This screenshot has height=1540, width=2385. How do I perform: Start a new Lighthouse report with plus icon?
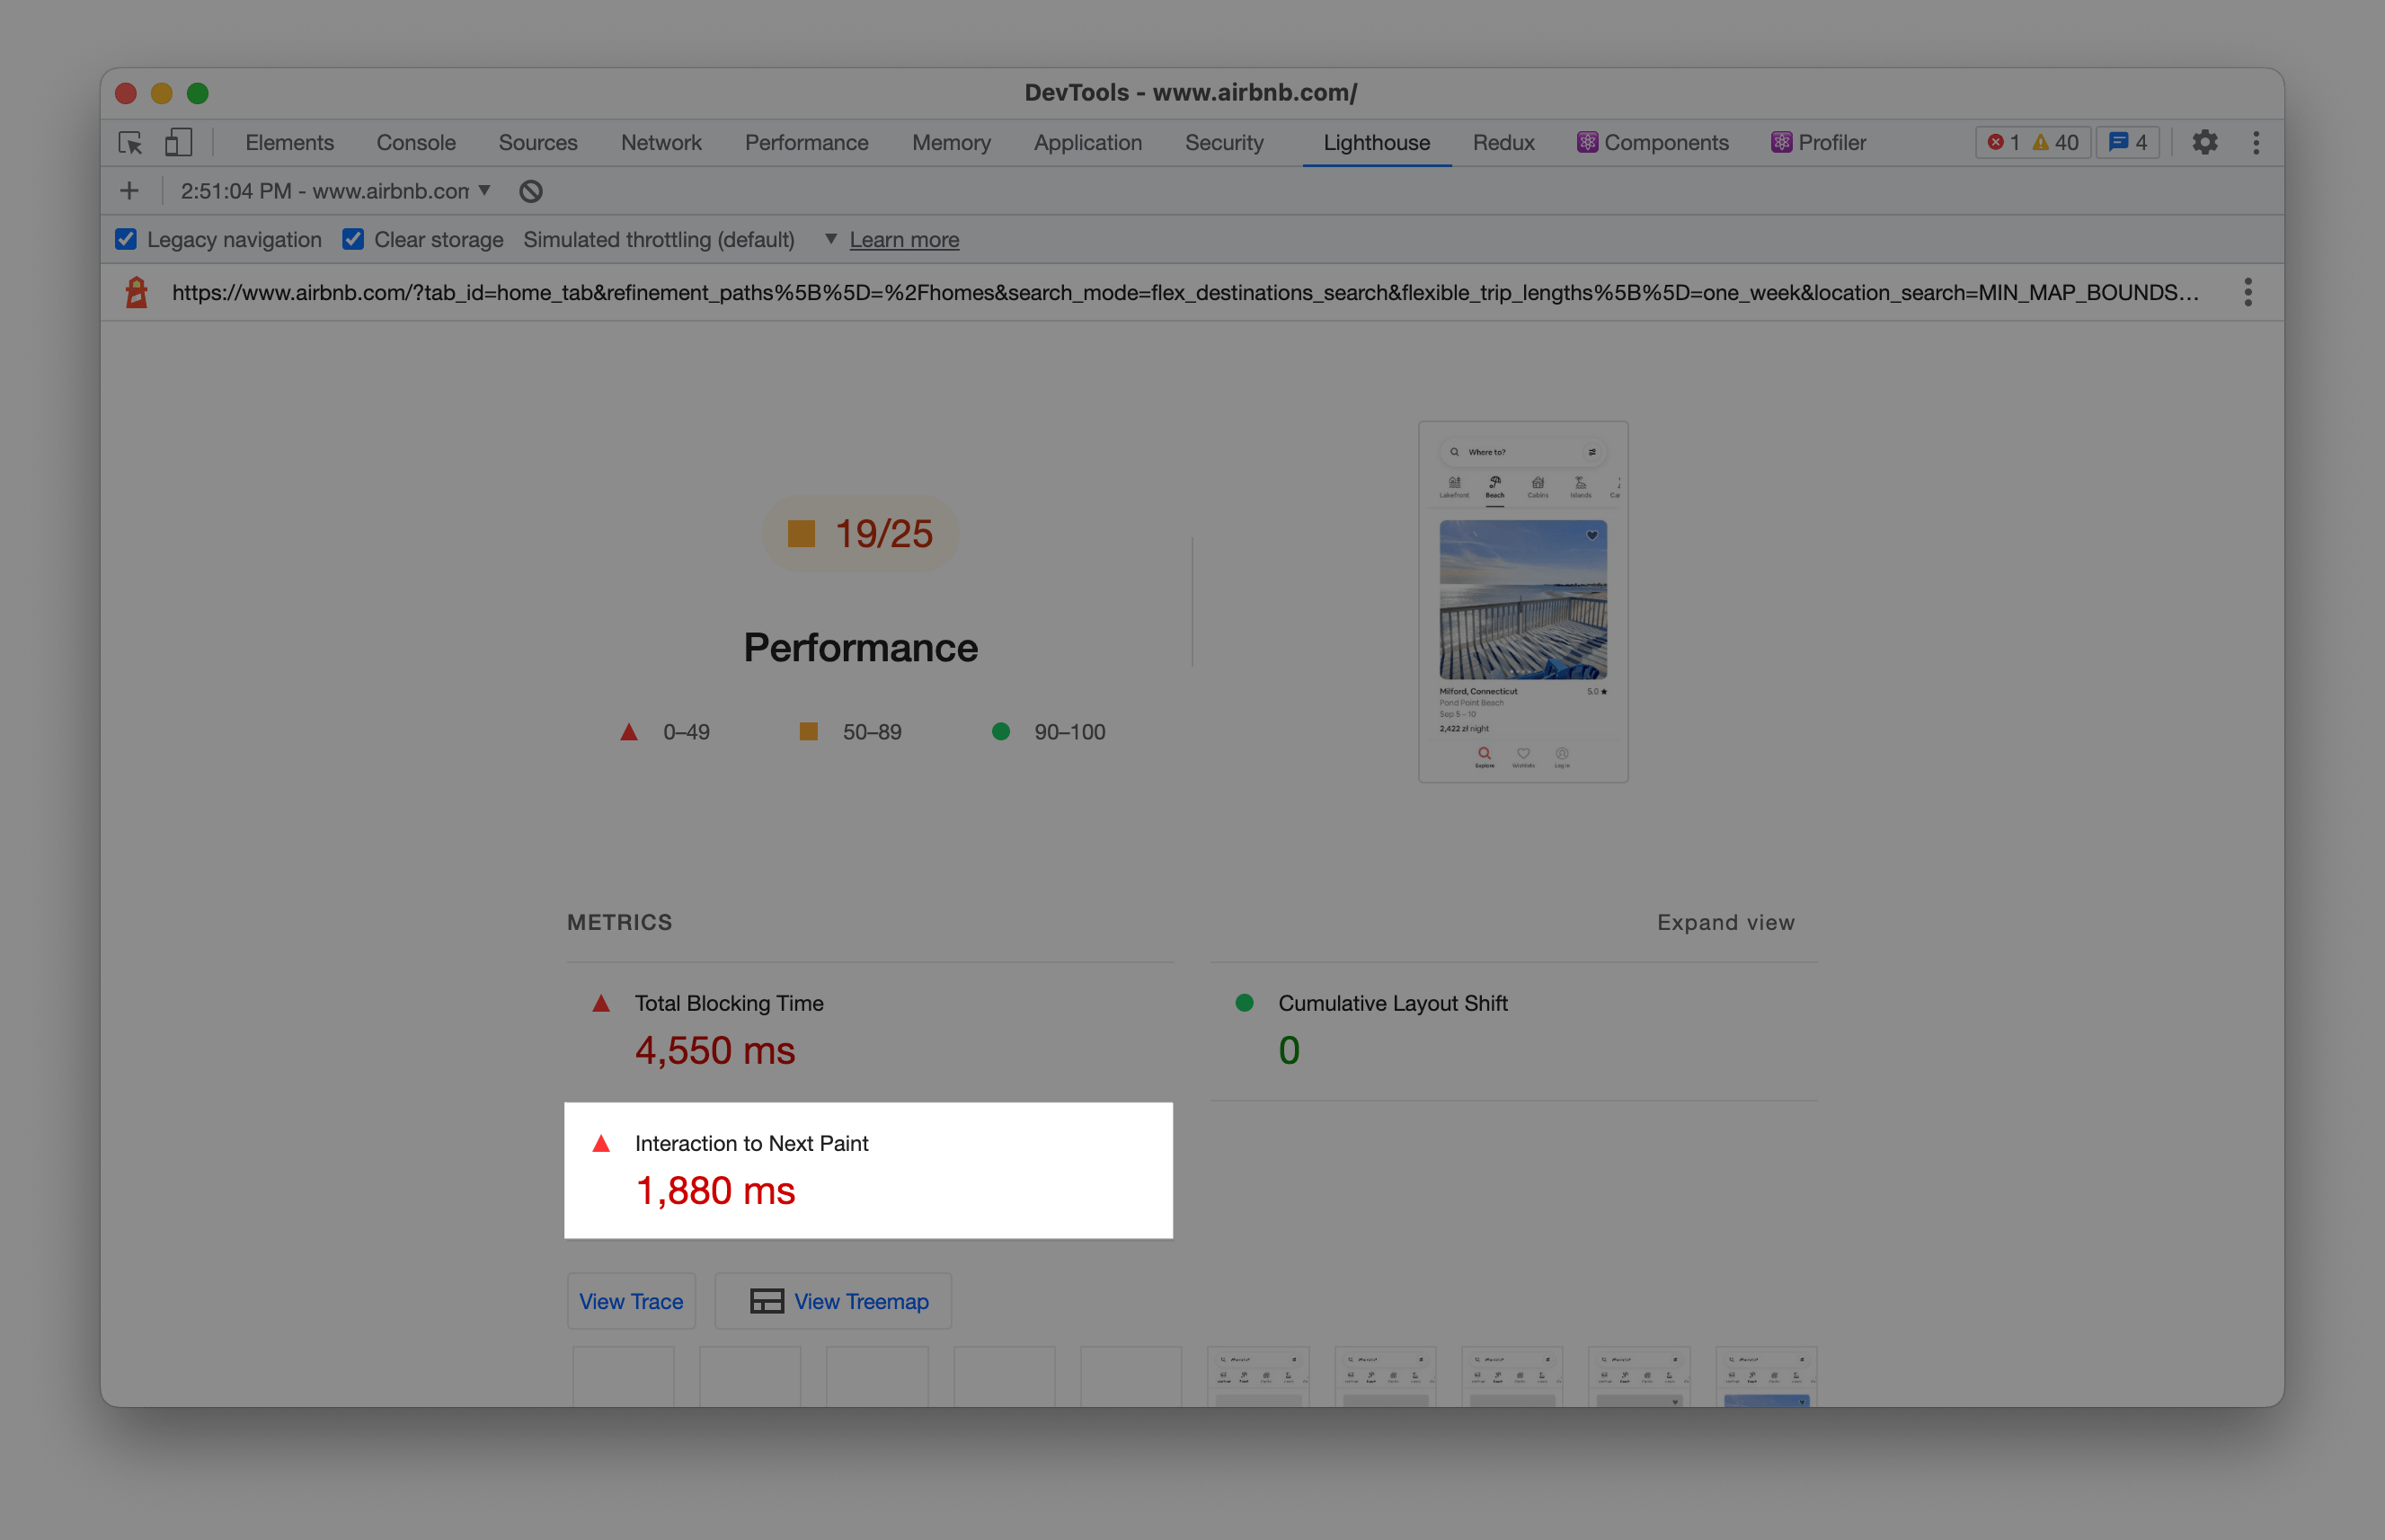click(129, 190)
